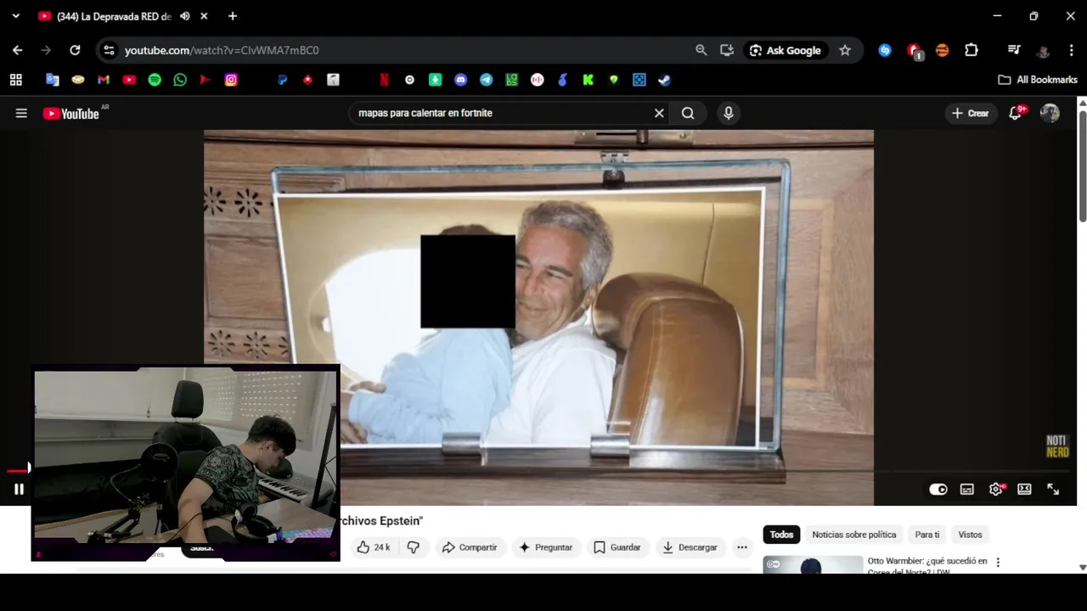Open the Otto Warmbier video title link

click(x=927, y=565)
